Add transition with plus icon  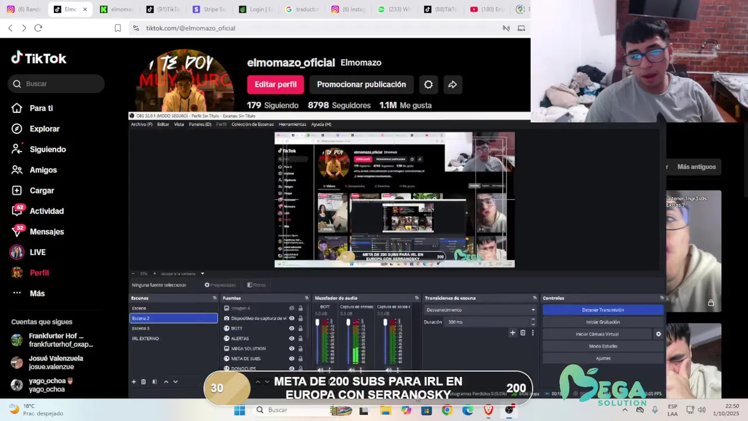[512, 333]
